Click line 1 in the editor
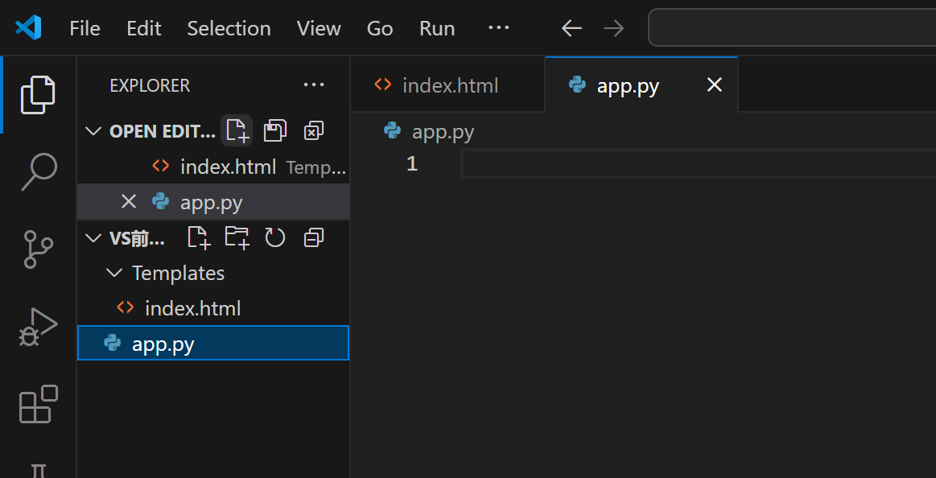 point(699,163)
